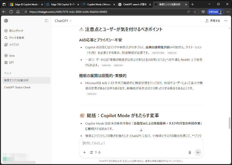
Task: Click the plus attach button in composer
Action: coord(84,152)
